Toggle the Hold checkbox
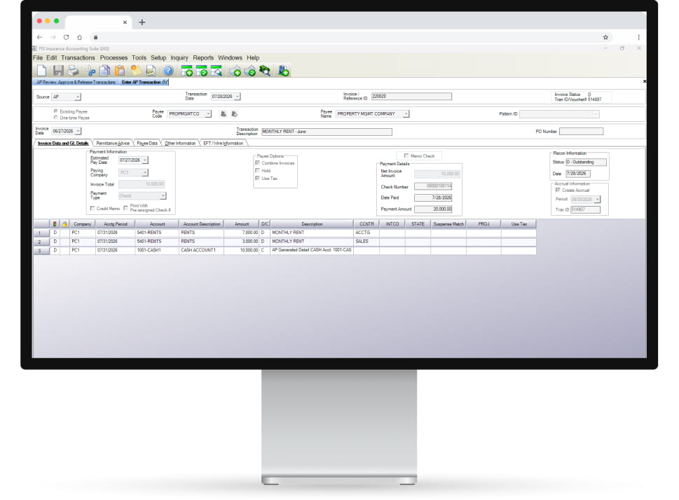This screenshot has width=679, height=500. (x=258, y=171)
